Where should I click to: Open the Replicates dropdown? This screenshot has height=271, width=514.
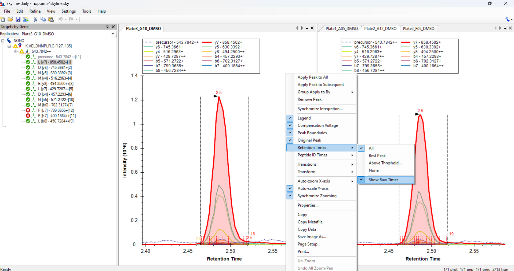pyautogui.click(x=113, y=34)
